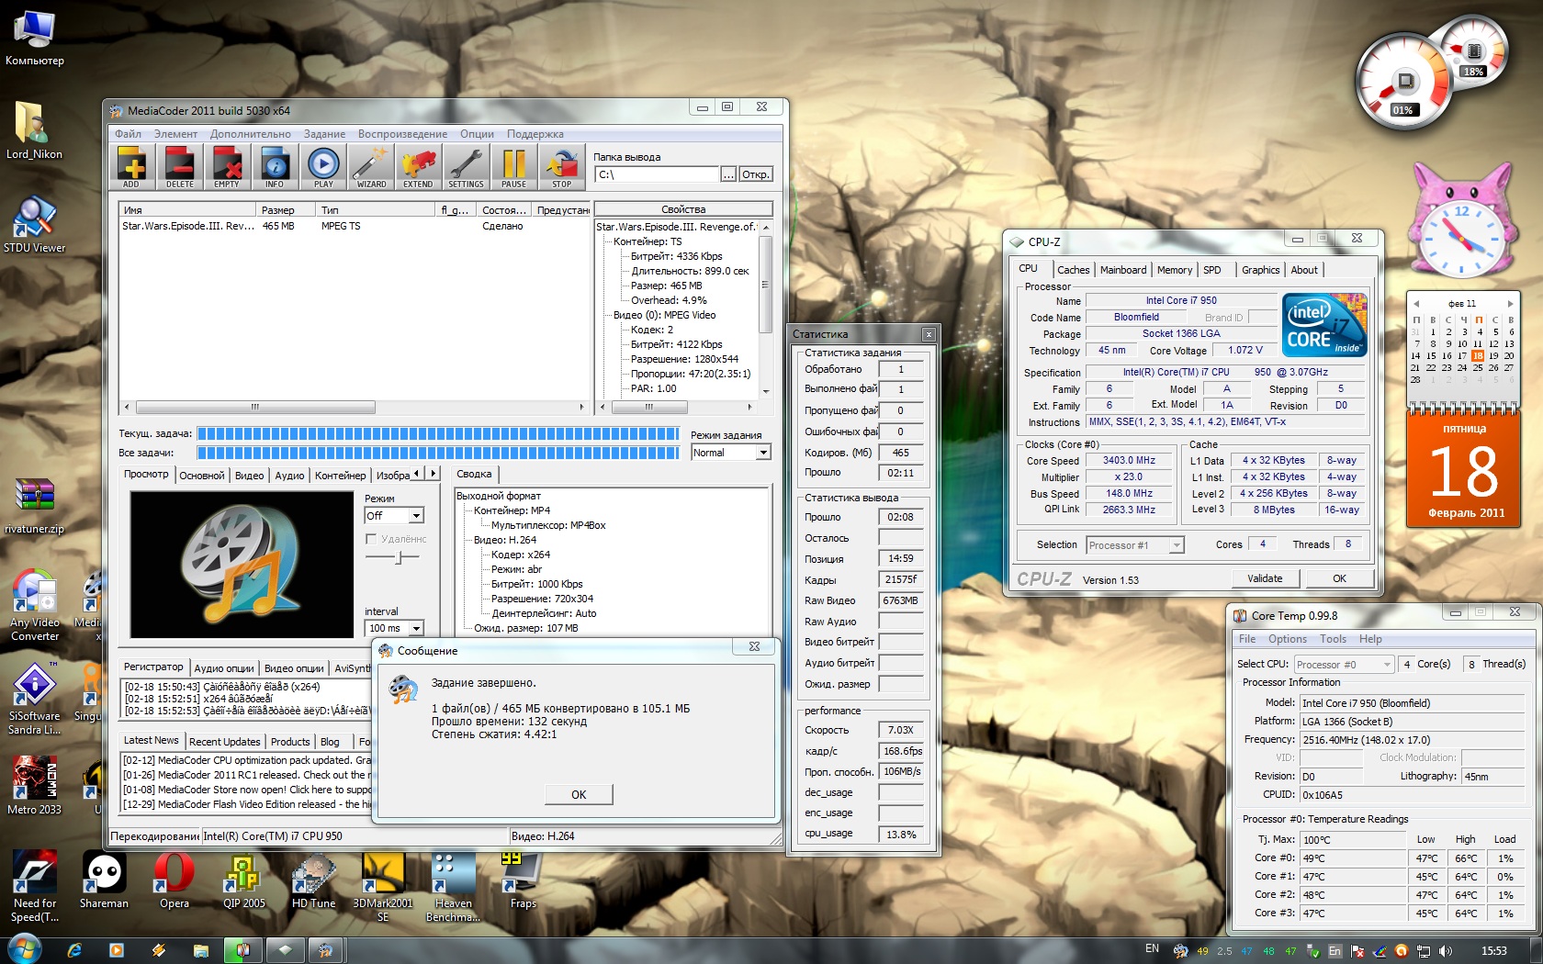Click the DELETE toolbar icon
1543x964 pixels.
pos(180,168)
